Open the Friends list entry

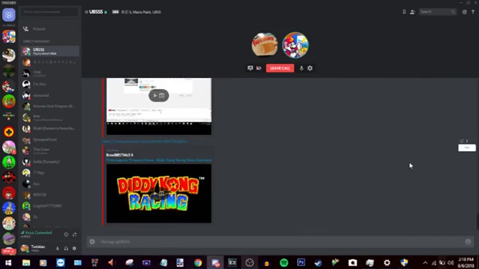pyautogui.click(x=50, y=29)
